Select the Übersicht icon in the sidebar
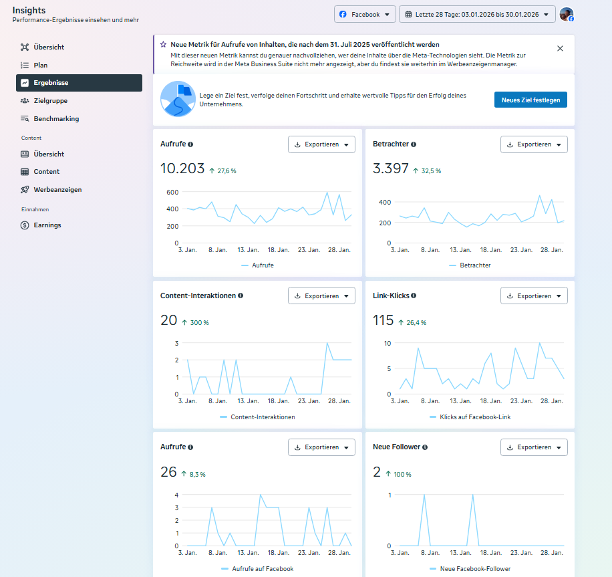612x577 pixels. click(25, 47)
